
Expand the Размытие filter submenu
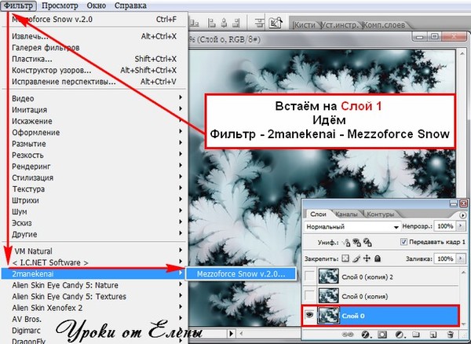[95, 144]
